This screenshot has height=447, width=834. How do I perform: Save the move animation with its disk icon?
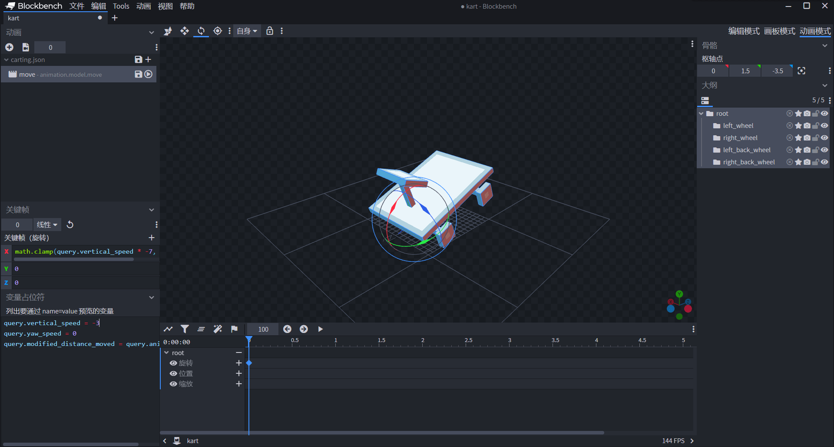pyautogui.click(x=138, y=74)
